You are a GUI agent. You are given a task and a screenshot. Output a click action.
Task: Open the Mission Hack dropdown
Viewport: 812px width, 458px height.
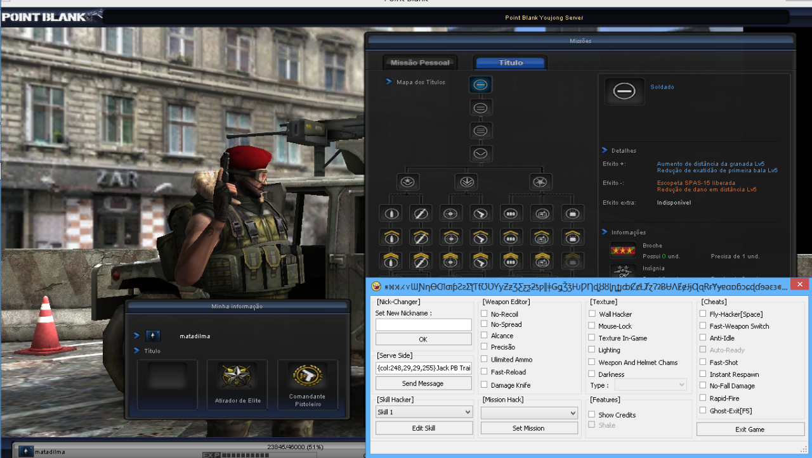[x=529, y=413]
